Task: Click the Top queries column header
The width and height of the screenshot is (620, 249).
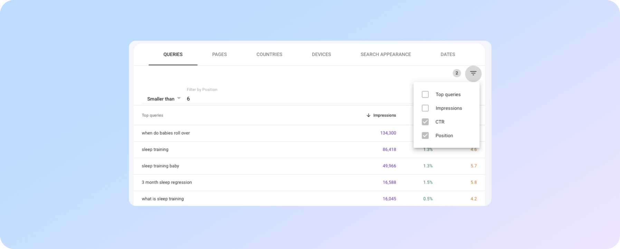Action: tap(152, 115)
